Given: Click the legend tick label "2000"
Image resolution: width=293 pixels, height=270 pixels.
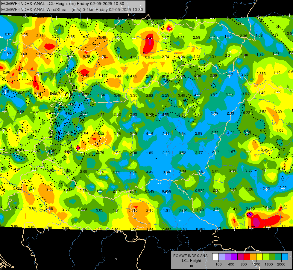Looking at the screenshot, I should click(281, 264).
